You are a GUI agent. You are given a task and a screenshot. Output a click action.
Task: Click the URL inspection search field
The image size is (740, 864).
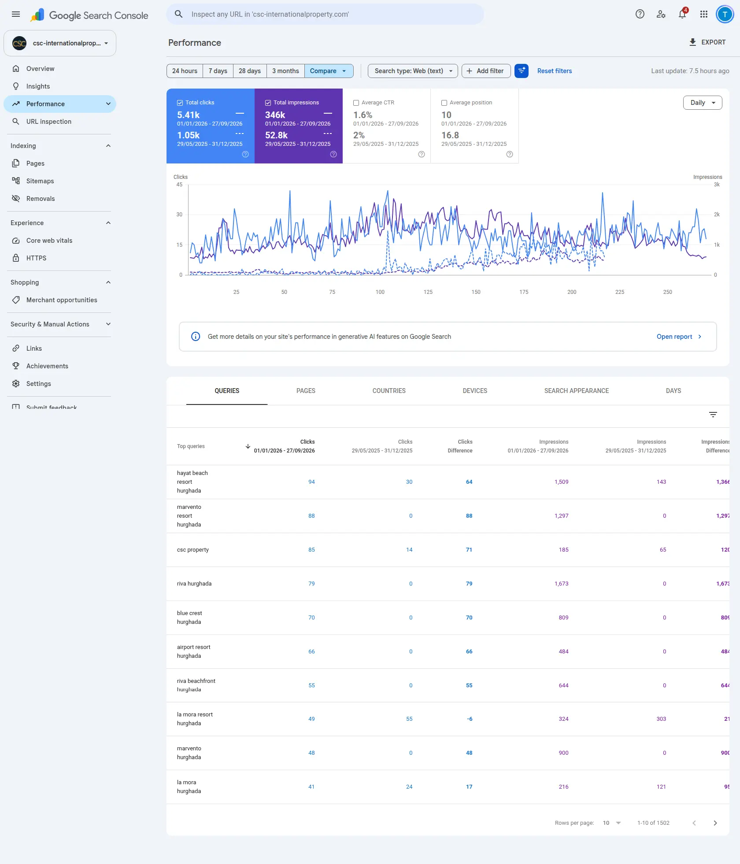pyautogui.click(x=325, y=14)
